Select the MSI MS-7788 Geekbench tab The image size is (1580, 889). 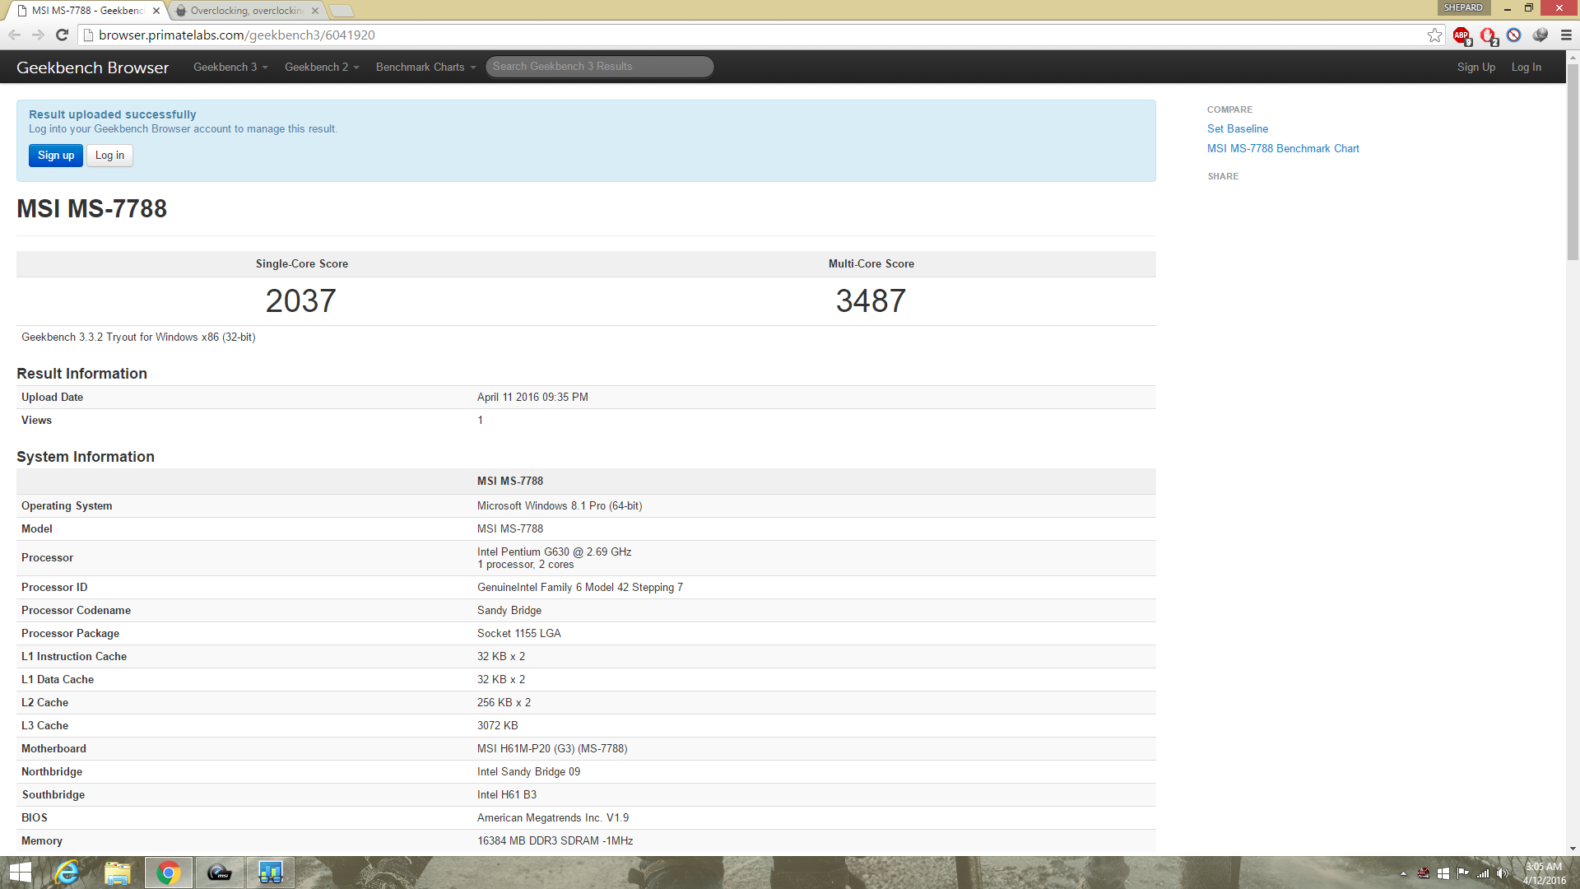[x=86, y=11]
